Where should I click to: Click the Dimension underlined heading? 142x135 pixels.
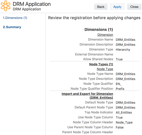[x=105, y=35]
